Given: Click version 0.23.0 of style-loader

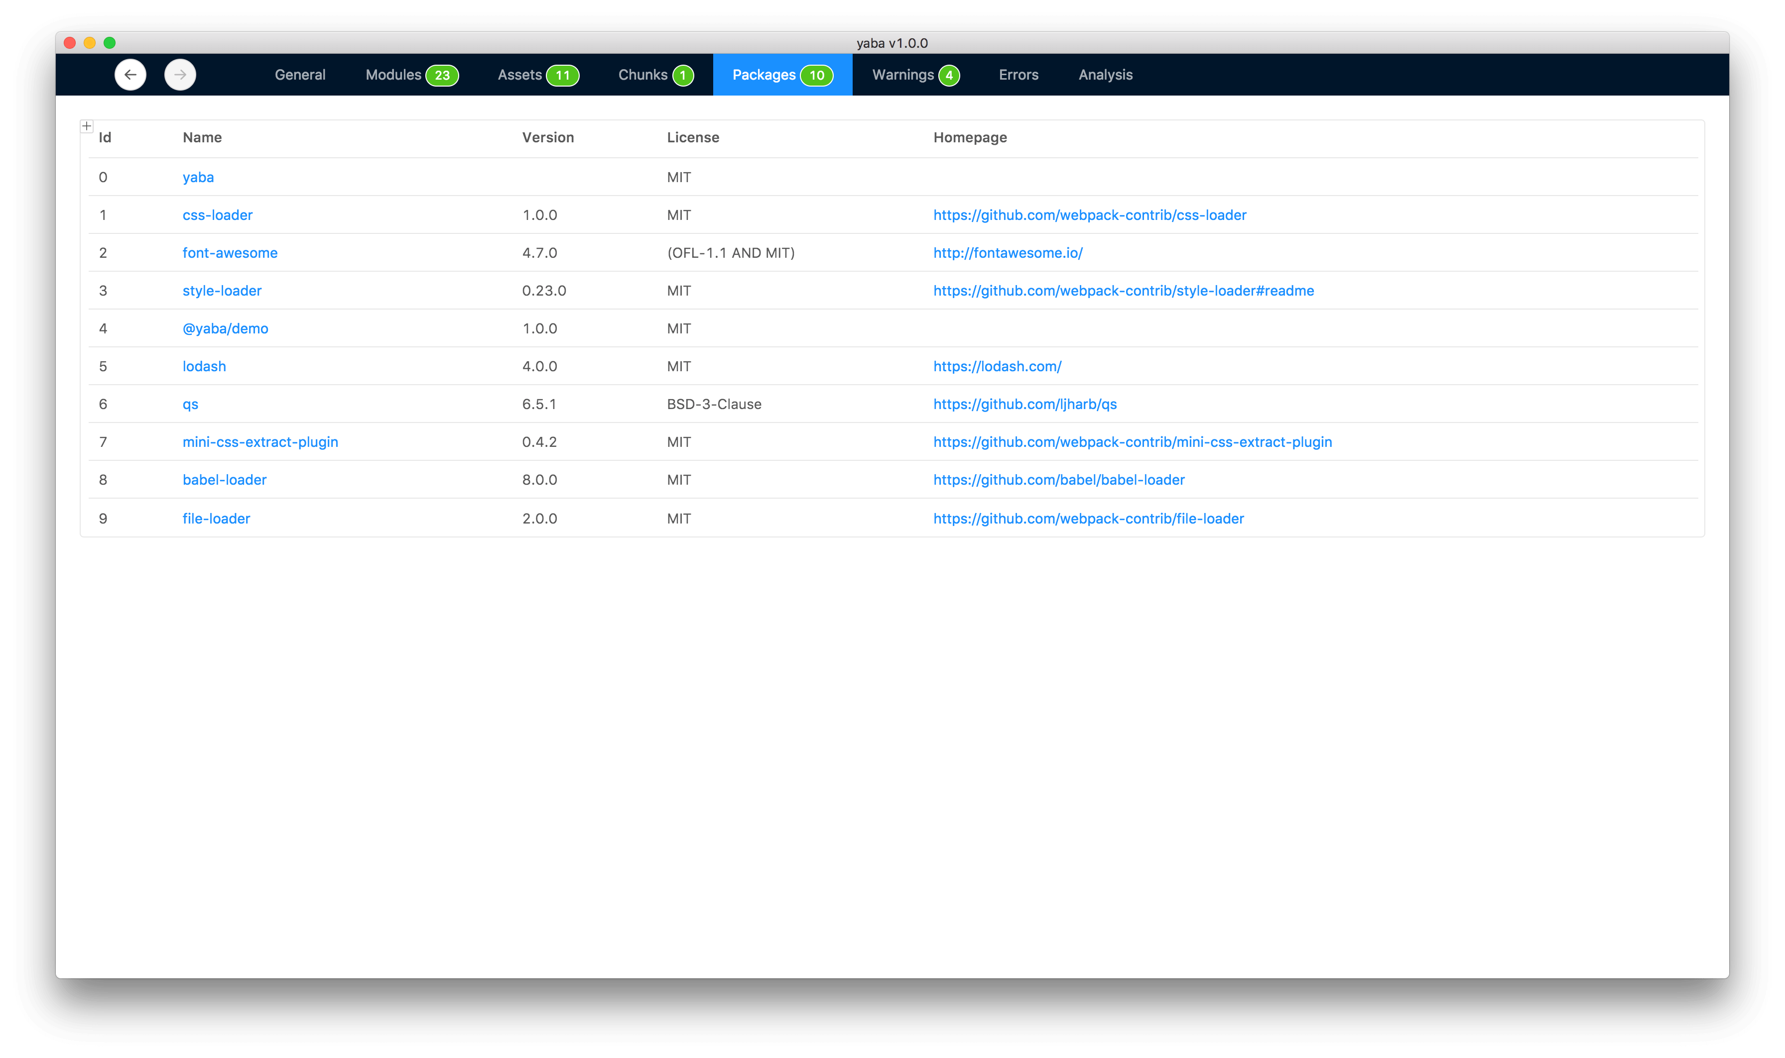Looking at the screenshot, I should coord(544,290).
